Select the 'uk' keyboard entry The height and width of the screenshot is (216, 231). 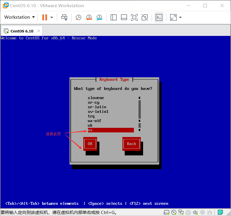coord(111,126)
